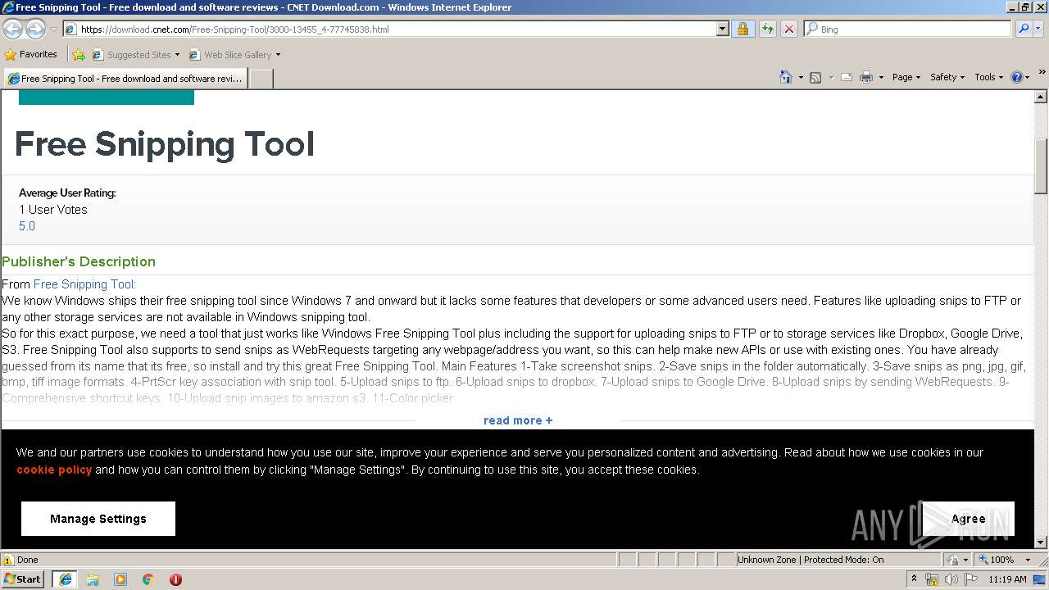
Task: Open Windows Media Player taskbar icon
Action: (x=120, y=579)
